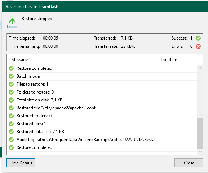208x173 pixels.
Task: Select Total size on disk: 7,1 KB row
Action: (102, 100)
